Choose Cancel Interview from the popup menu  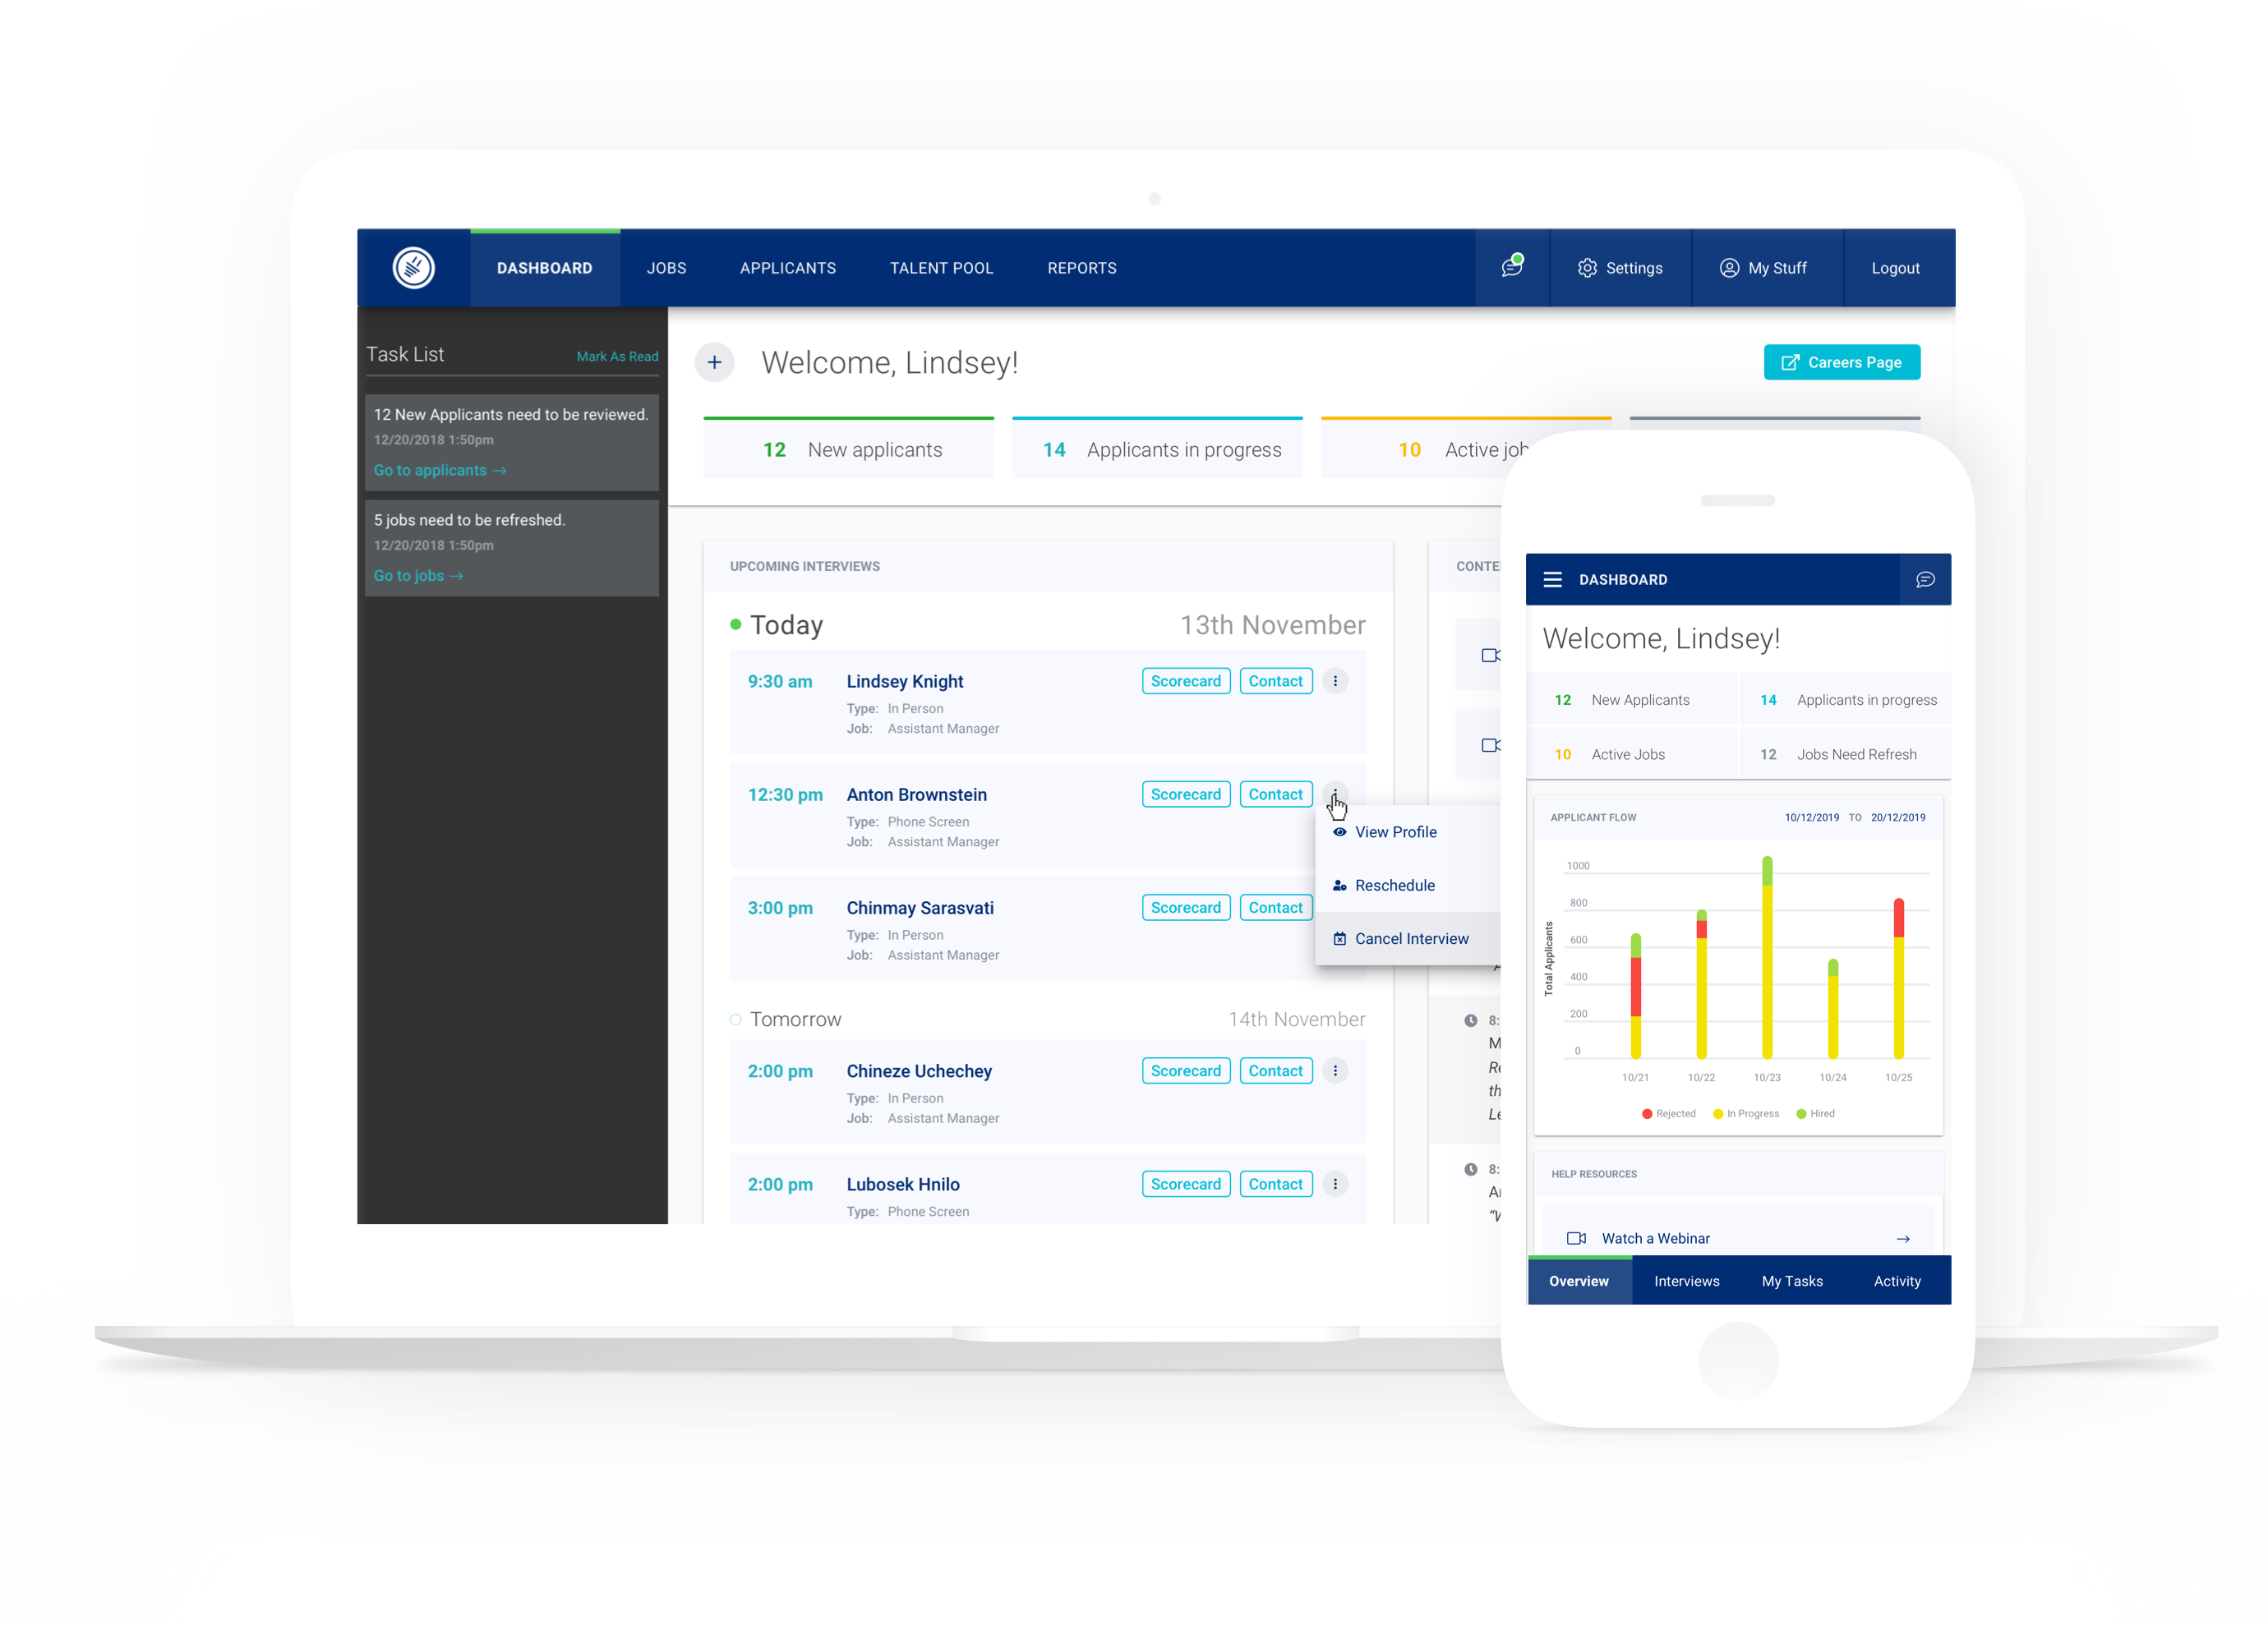[1411, 939]
